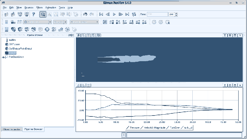Open the File menu
This screenshot has width=247, height=139.
point(5,7)
